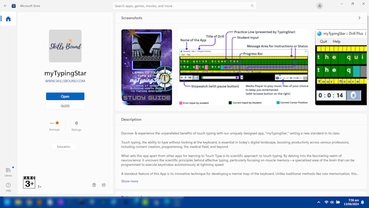The height and width of the screenshot is (208, 369).
Task: Click the Skills Bound app logo
Action: click(x=65, y=46)
